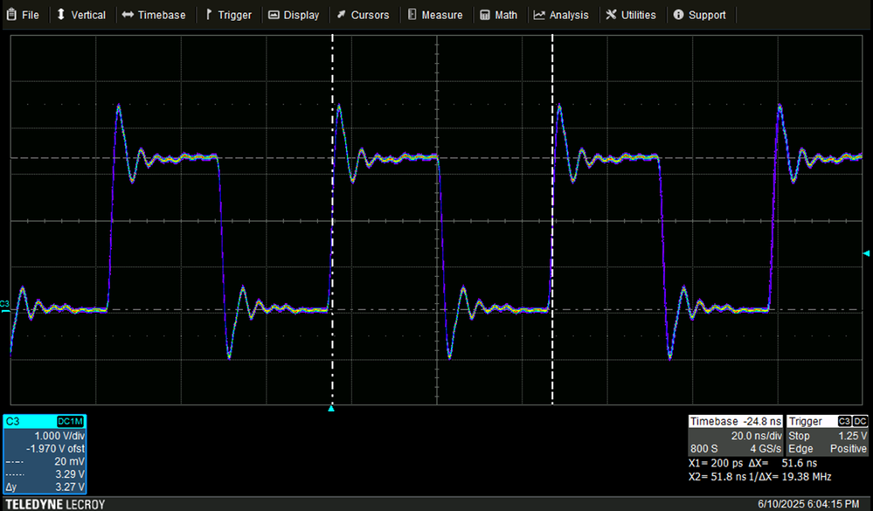Select the dashed vertical cursor X2 line

(x=552, y=220)
